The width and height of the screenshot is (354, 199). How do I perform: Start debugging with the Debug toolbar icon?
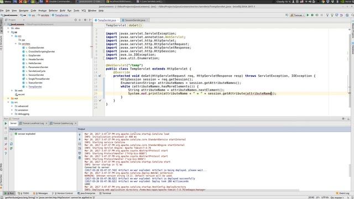312,15
